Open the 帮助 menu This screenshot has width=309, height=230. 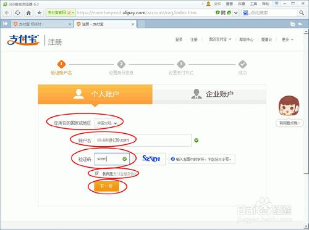tap(265, 4)
